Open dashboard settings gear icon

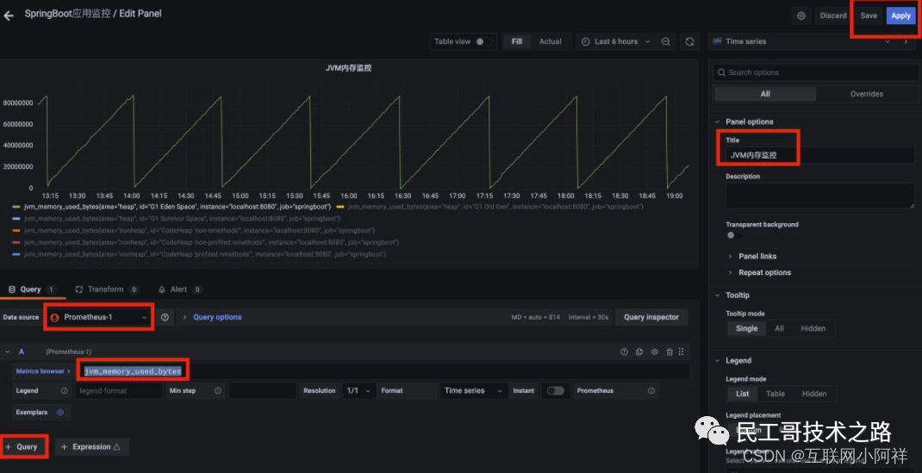801,16
